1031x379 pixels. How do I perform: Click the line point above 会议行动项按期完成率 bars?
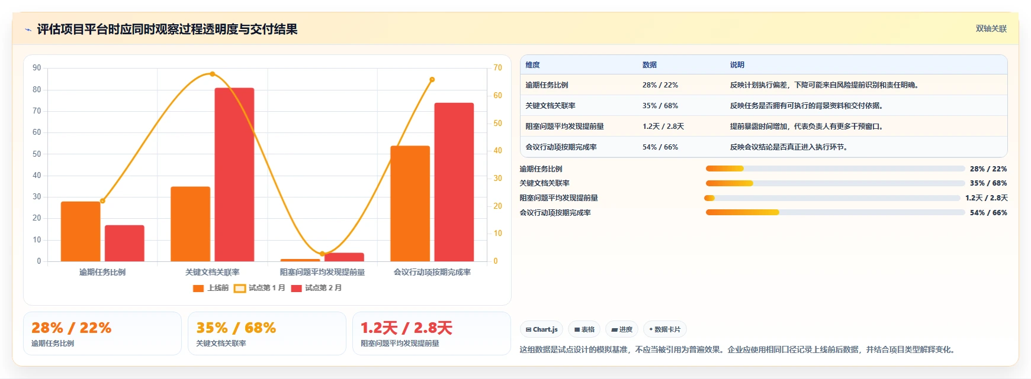[x=432, y=79]
